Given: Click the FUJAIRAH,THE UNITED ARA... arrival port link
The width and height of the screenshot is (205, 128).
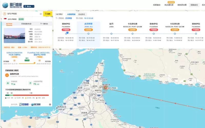Looking at the screenshot, I should coord(39,54).
